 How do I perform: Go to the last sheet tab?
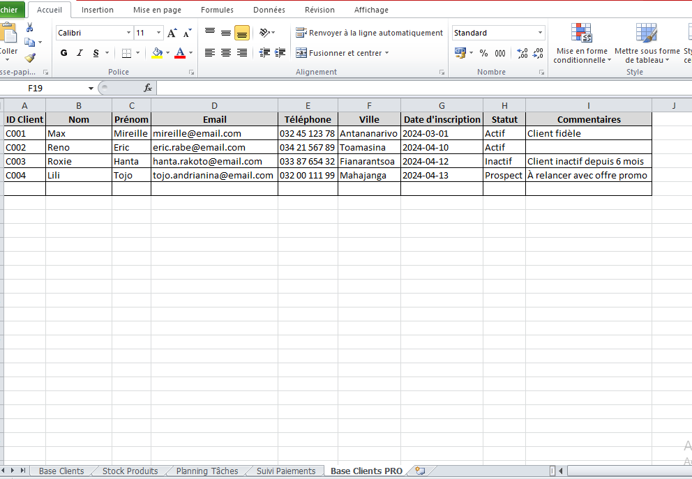click(22, 471)
